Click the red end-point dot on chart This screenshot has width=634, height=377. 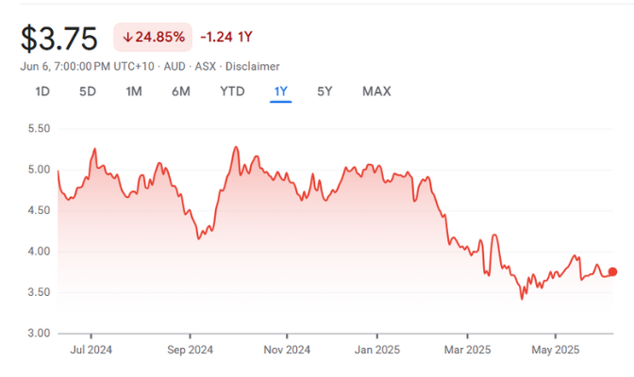coord(612,272)
